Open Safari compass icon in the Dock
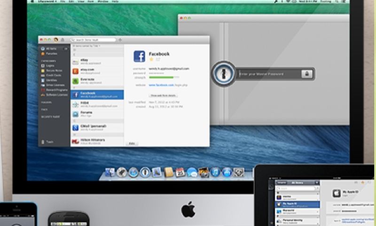Viewport: 376px width, 226px height. pos(133,172)
